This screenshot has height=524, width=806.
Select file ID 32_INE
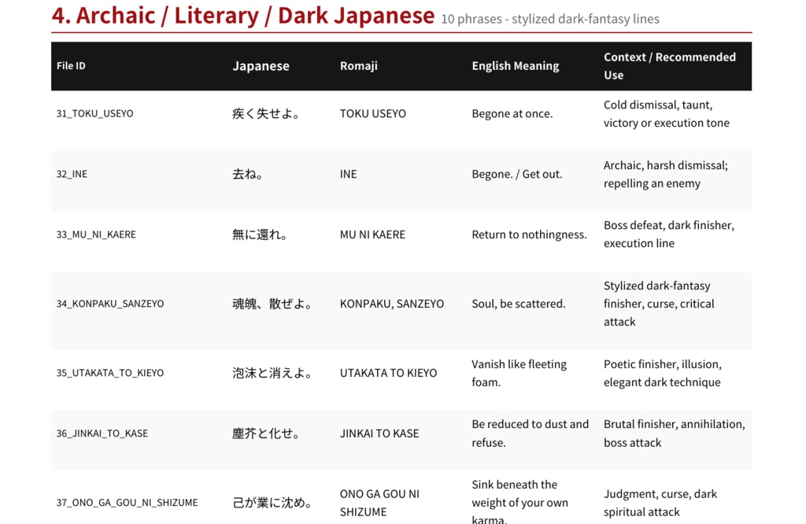[x=72, y=174]
